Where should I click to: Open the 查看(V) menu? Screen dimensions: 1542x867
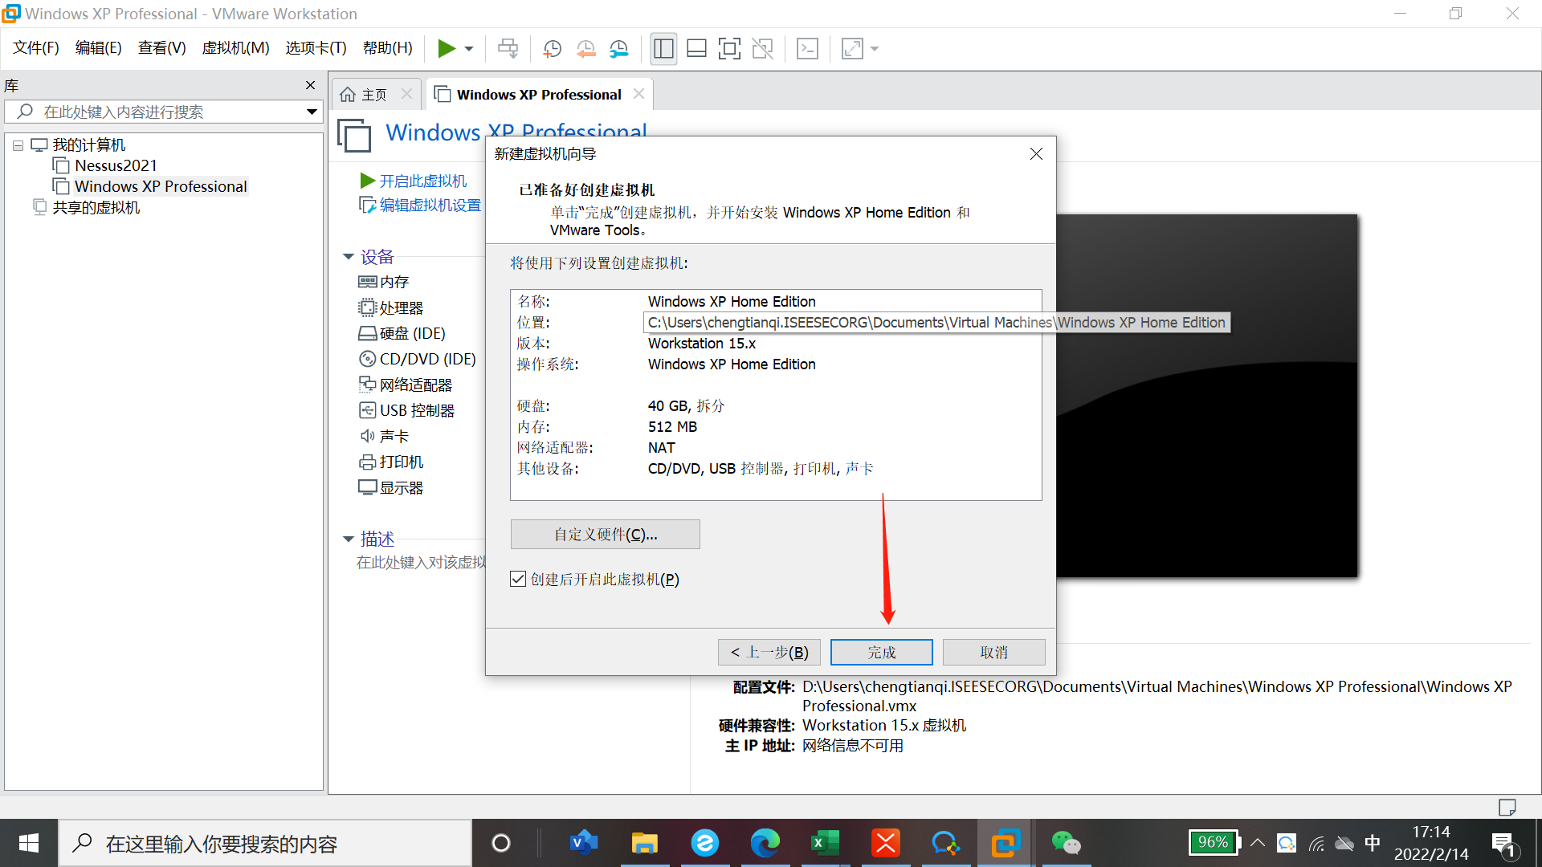(161, 48)
